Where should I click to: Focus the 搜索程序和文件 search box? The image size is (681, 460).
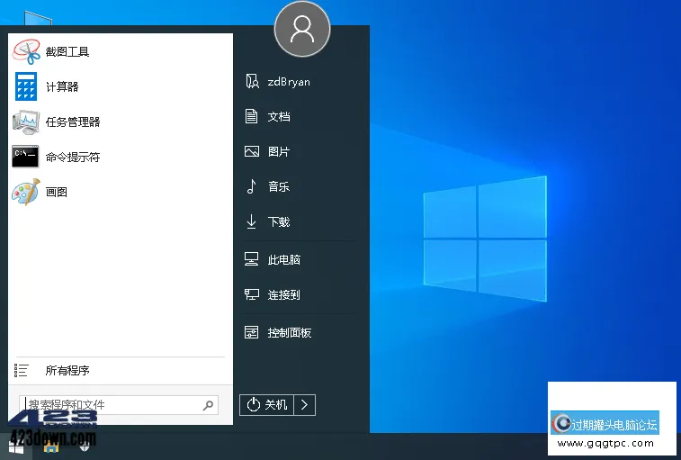click(119, 405)
